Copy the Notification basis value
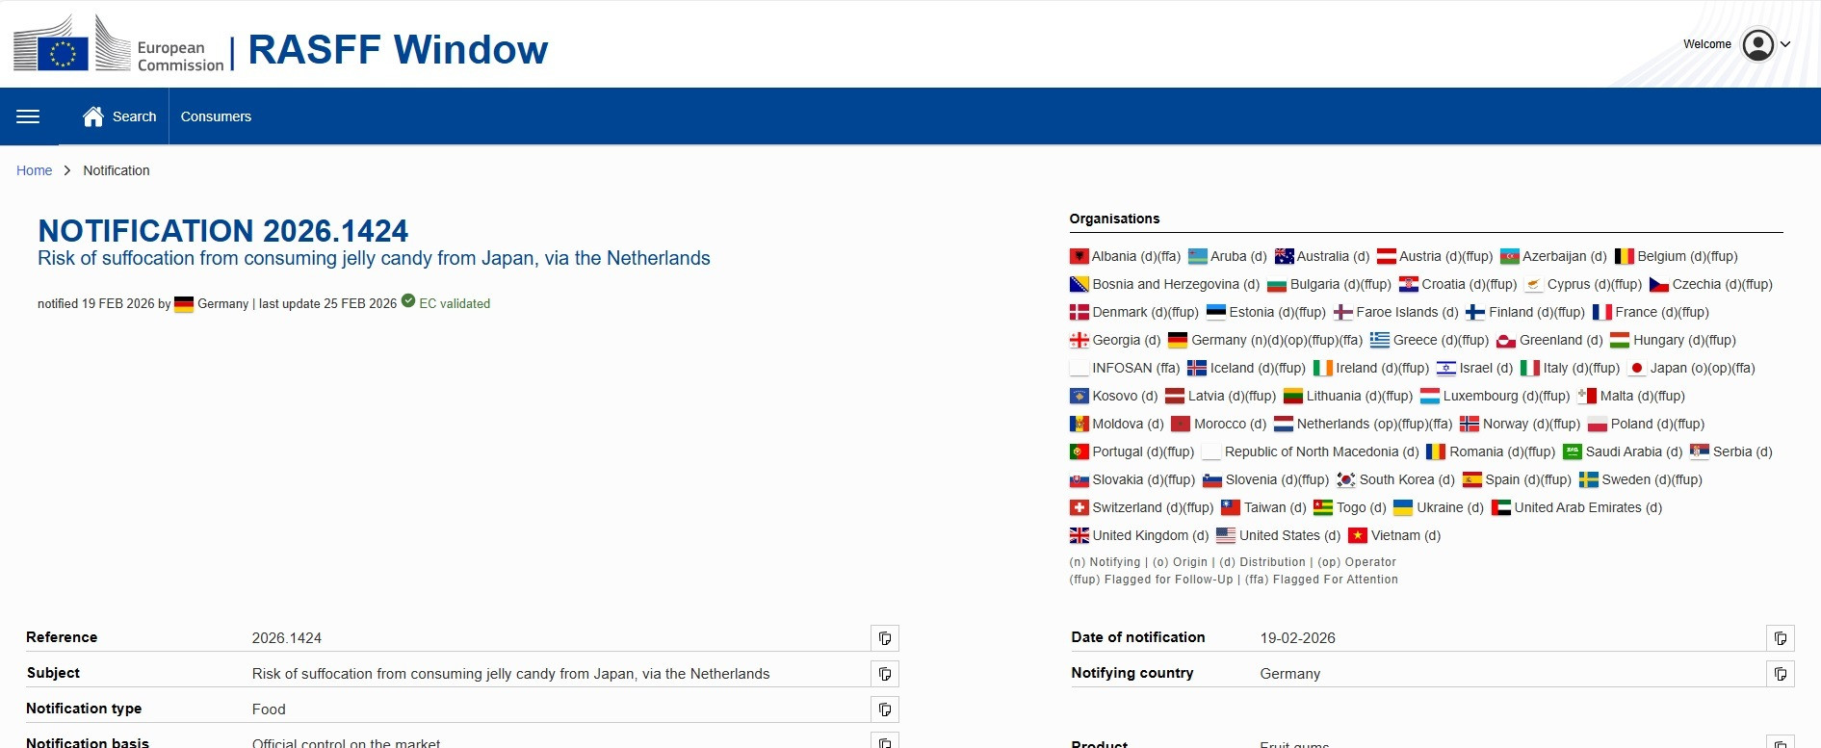Viewport: 1821px width, 748px height. pos(884,741)
